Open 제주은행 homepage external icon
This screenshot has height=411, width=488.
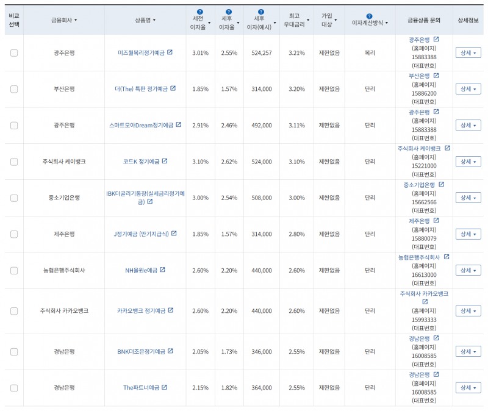point(436,221)
